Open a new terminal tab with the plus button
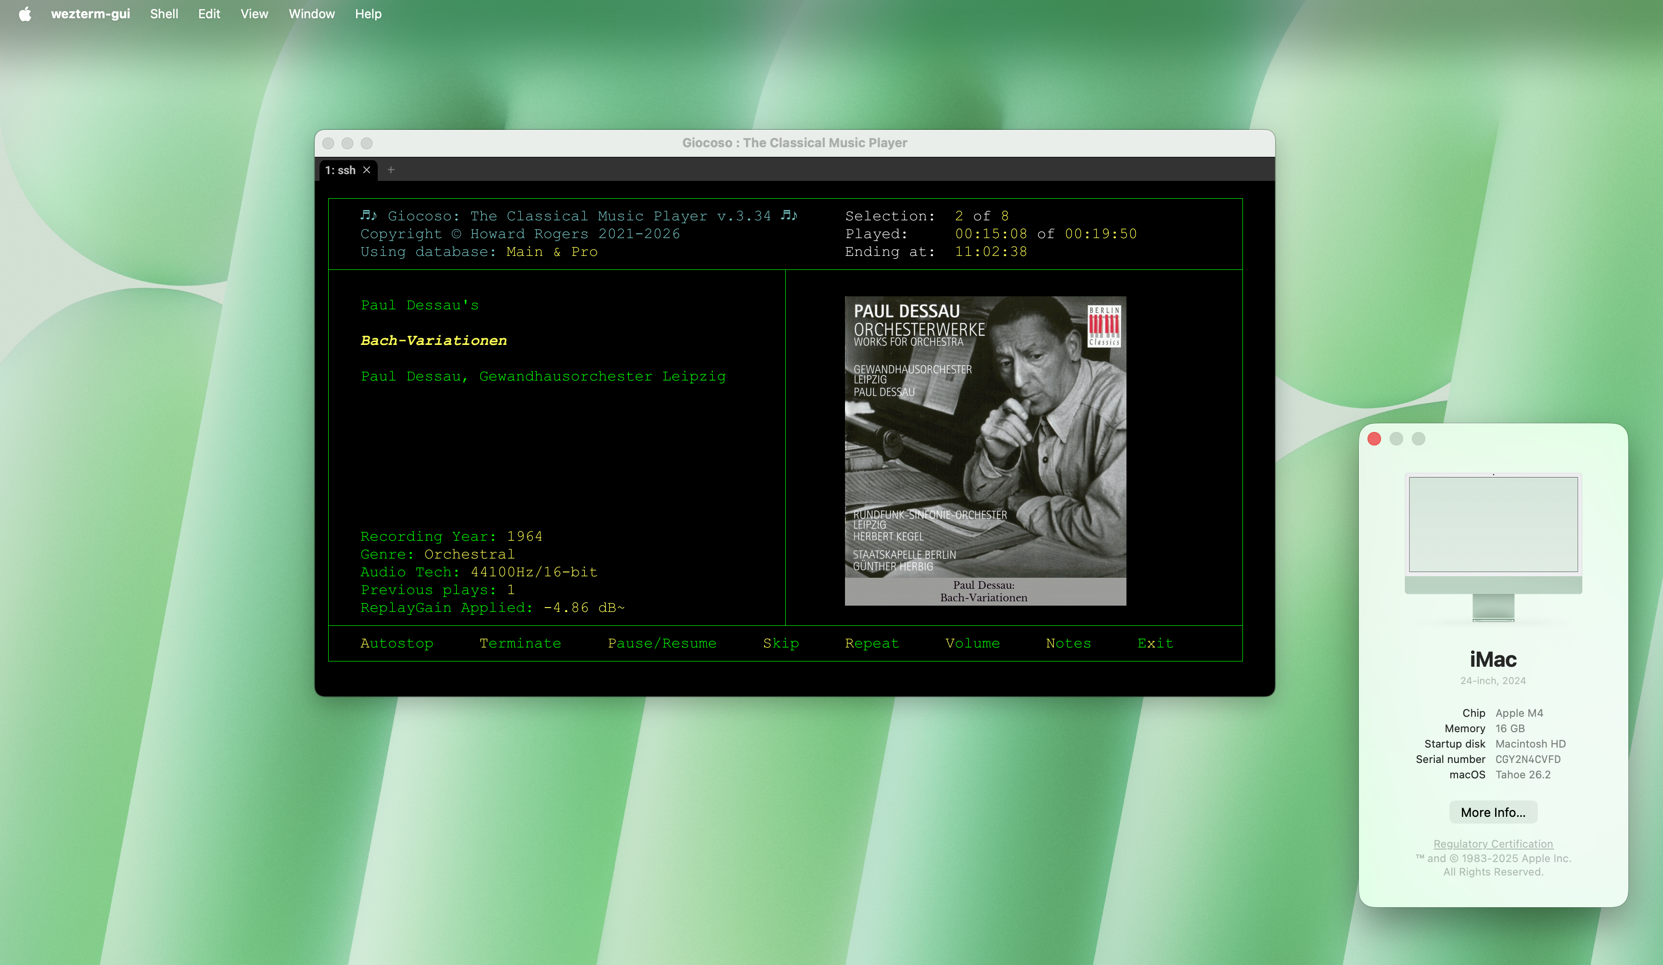Viewport: 1663px width, 965px height. coord(391,169)
